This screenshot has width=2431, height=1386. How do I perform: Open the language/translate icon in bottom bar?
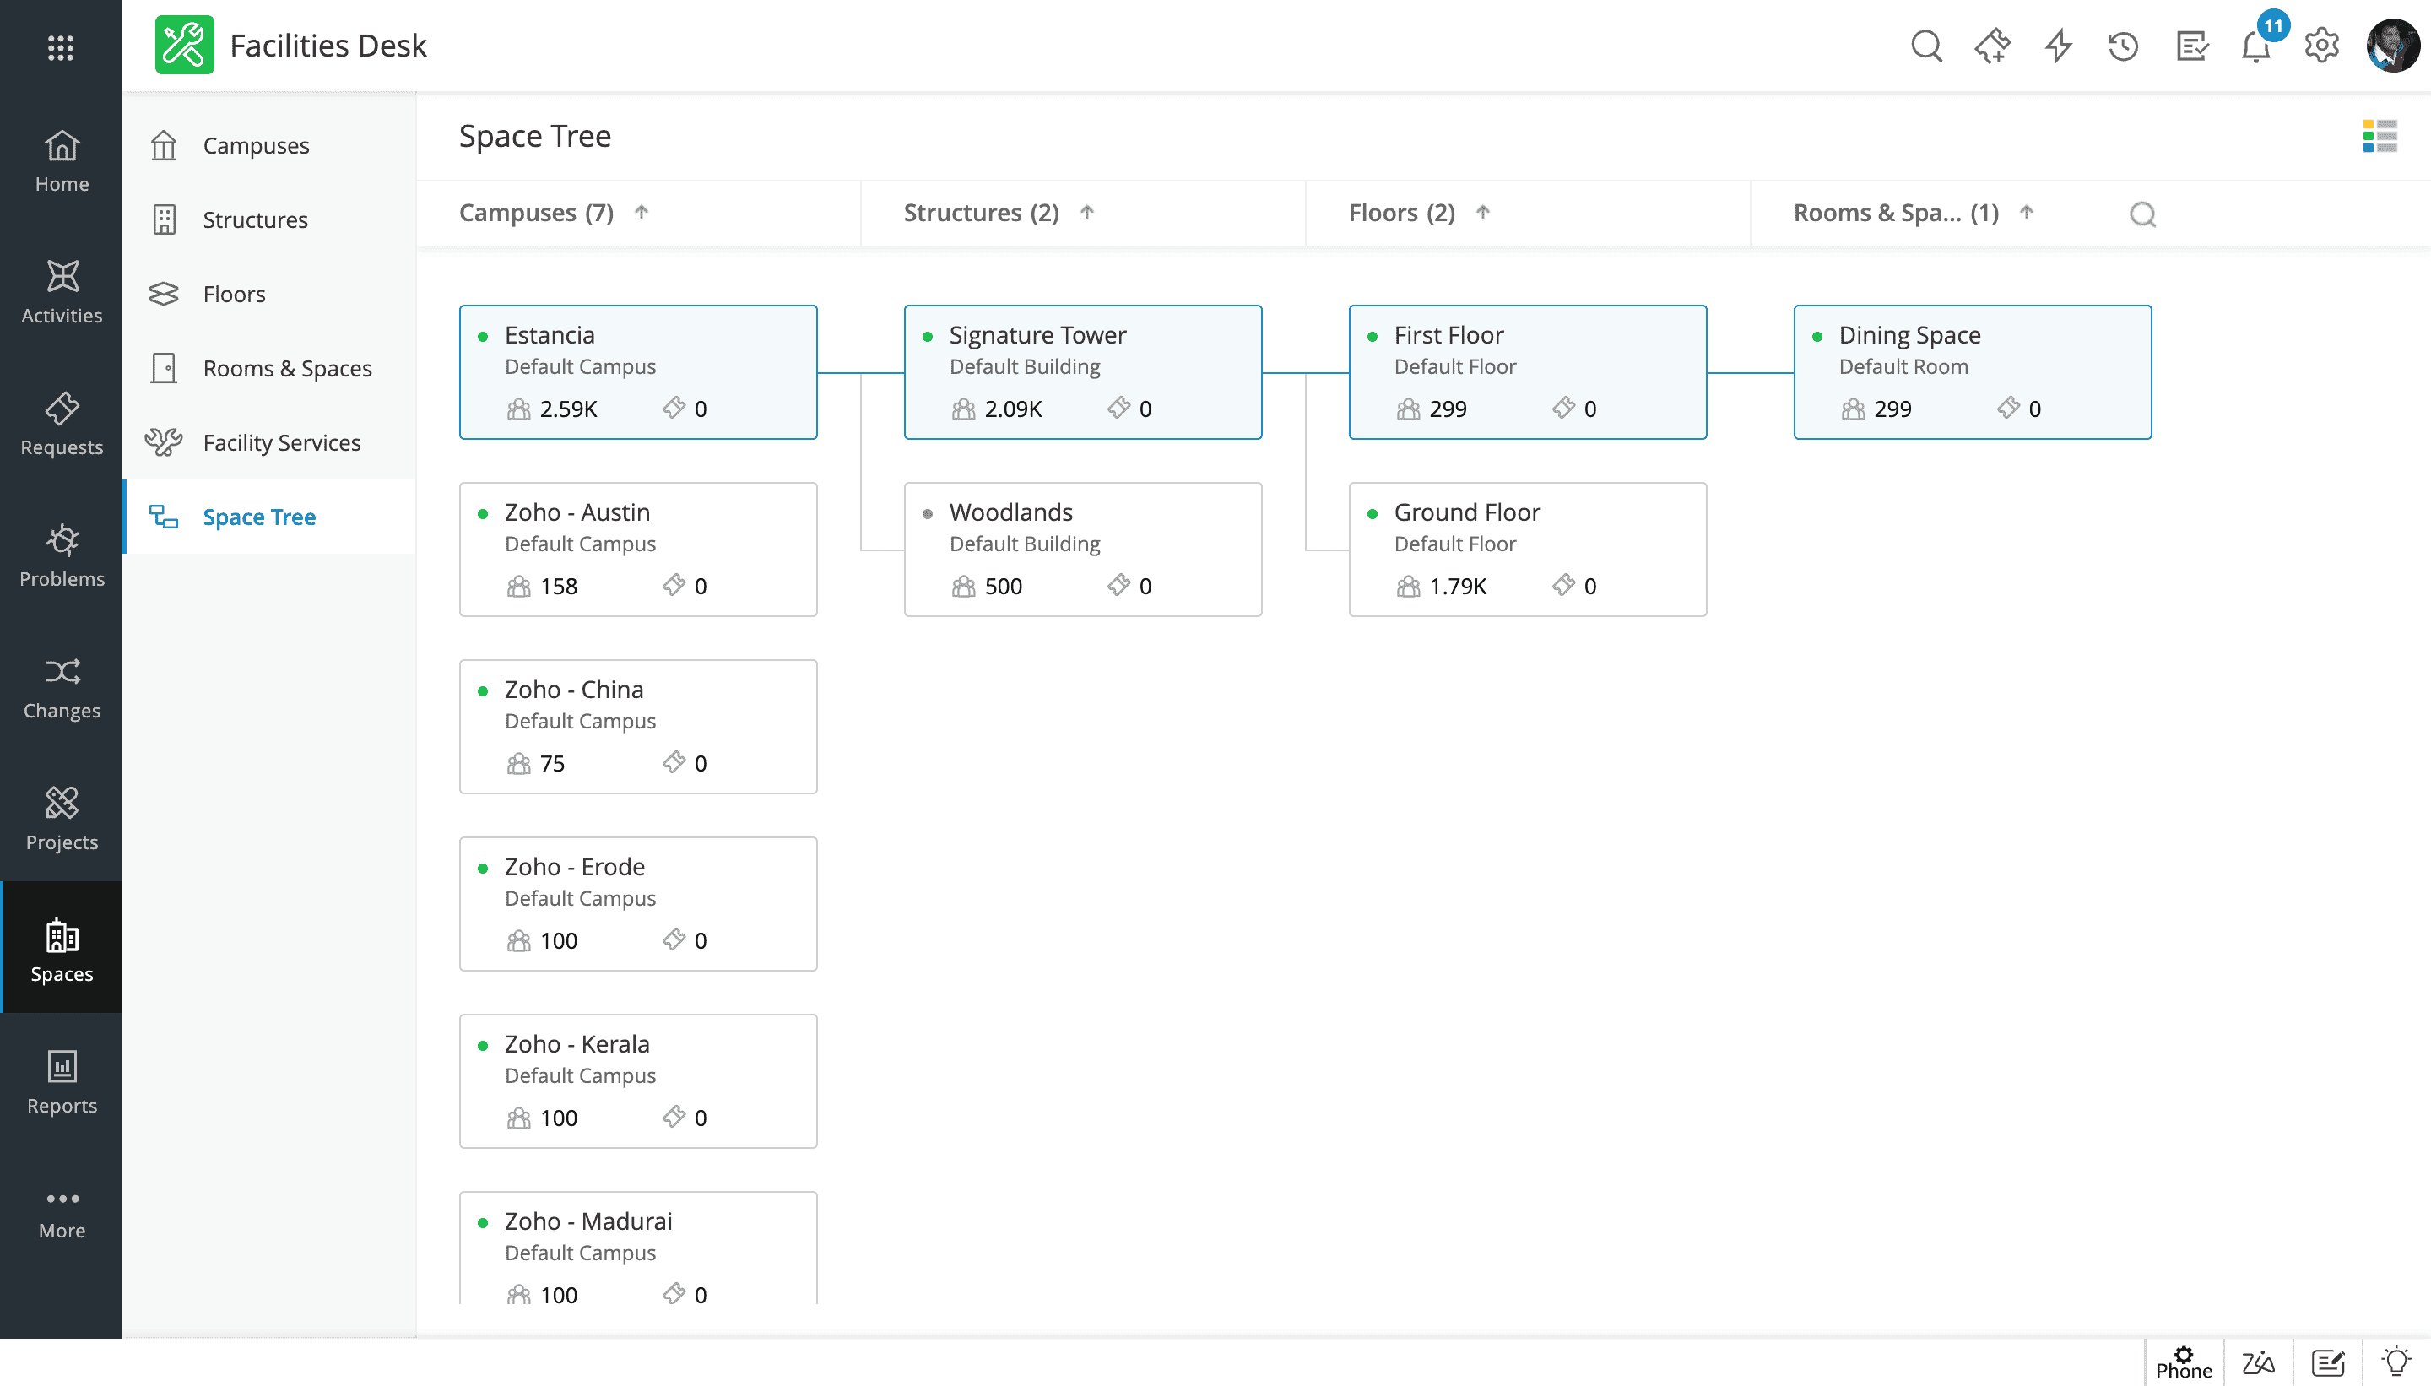click(x=2258, y=1363)
